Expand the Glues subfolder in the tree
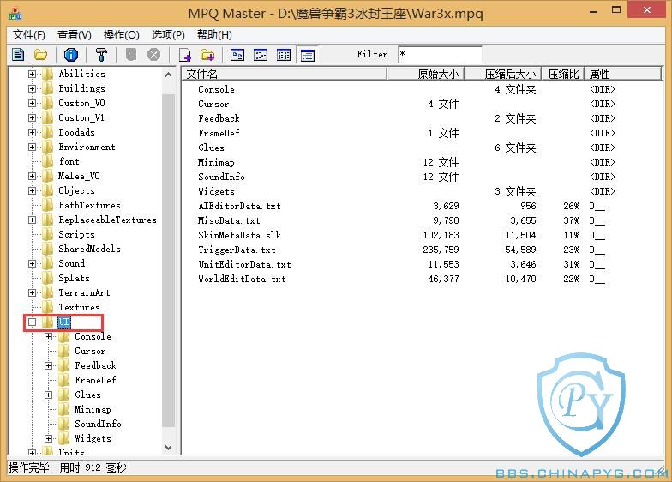 point(49,395)
